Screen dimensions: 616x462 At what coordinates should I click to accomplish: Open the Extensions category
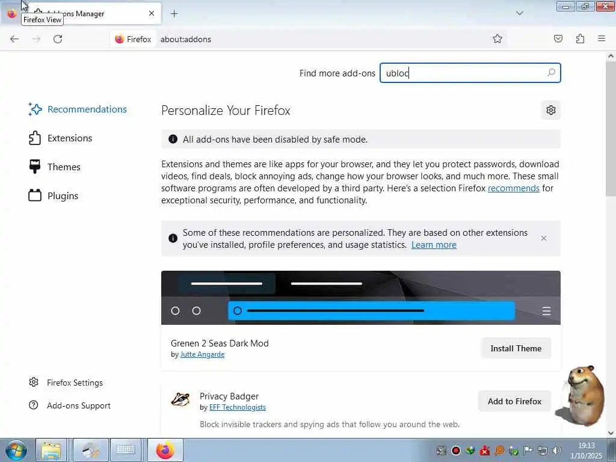(x=60, y=138)
